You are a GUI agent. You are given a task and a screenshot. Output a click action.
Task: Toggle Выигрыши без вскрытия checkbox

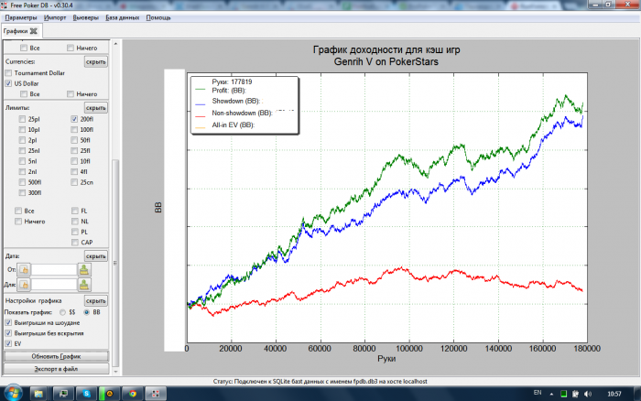click(8, 333)
